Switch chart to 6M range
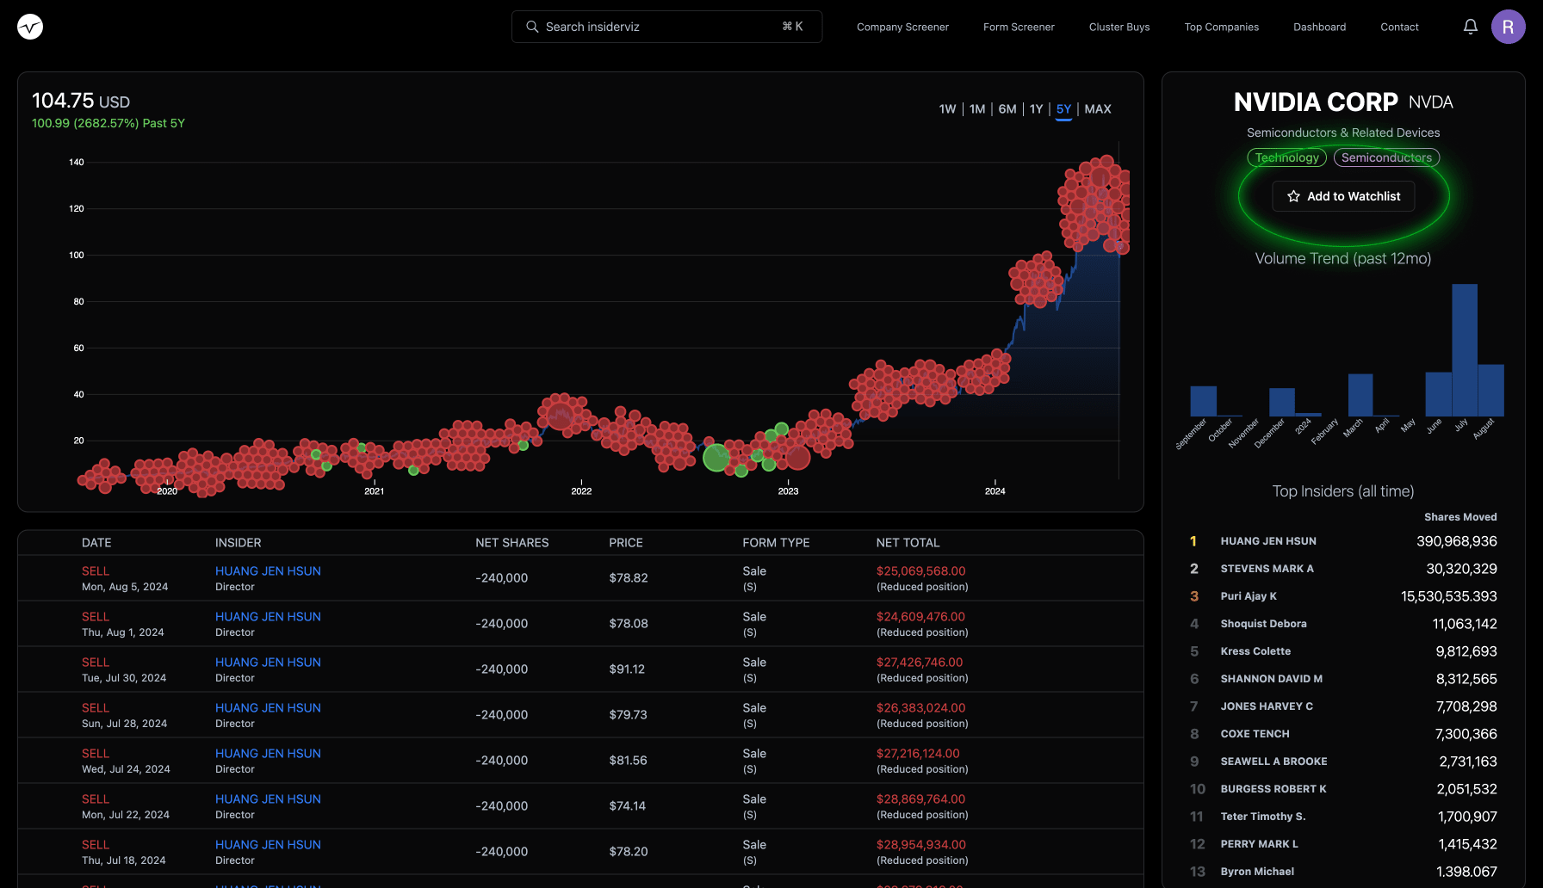 pos(1007,109)
